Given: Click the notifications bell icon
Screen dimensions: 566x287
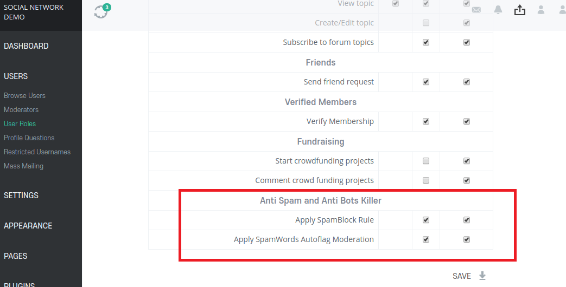Looking at the screenshot, I should coord(498,10).
